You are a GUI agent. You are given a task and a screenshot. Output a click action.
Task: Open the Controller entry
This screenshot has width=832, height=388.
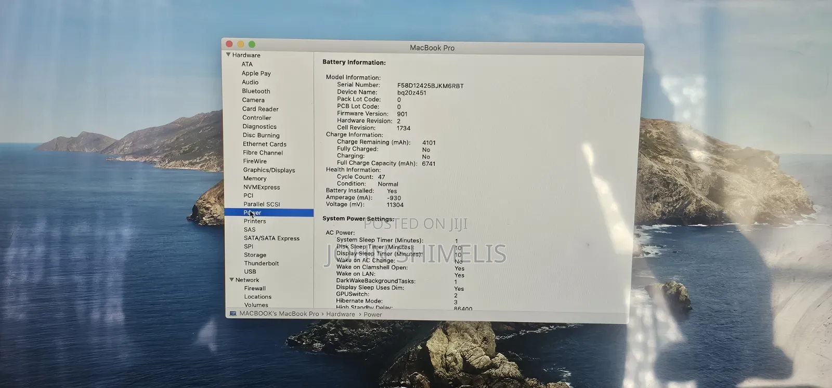coord(257,118)
